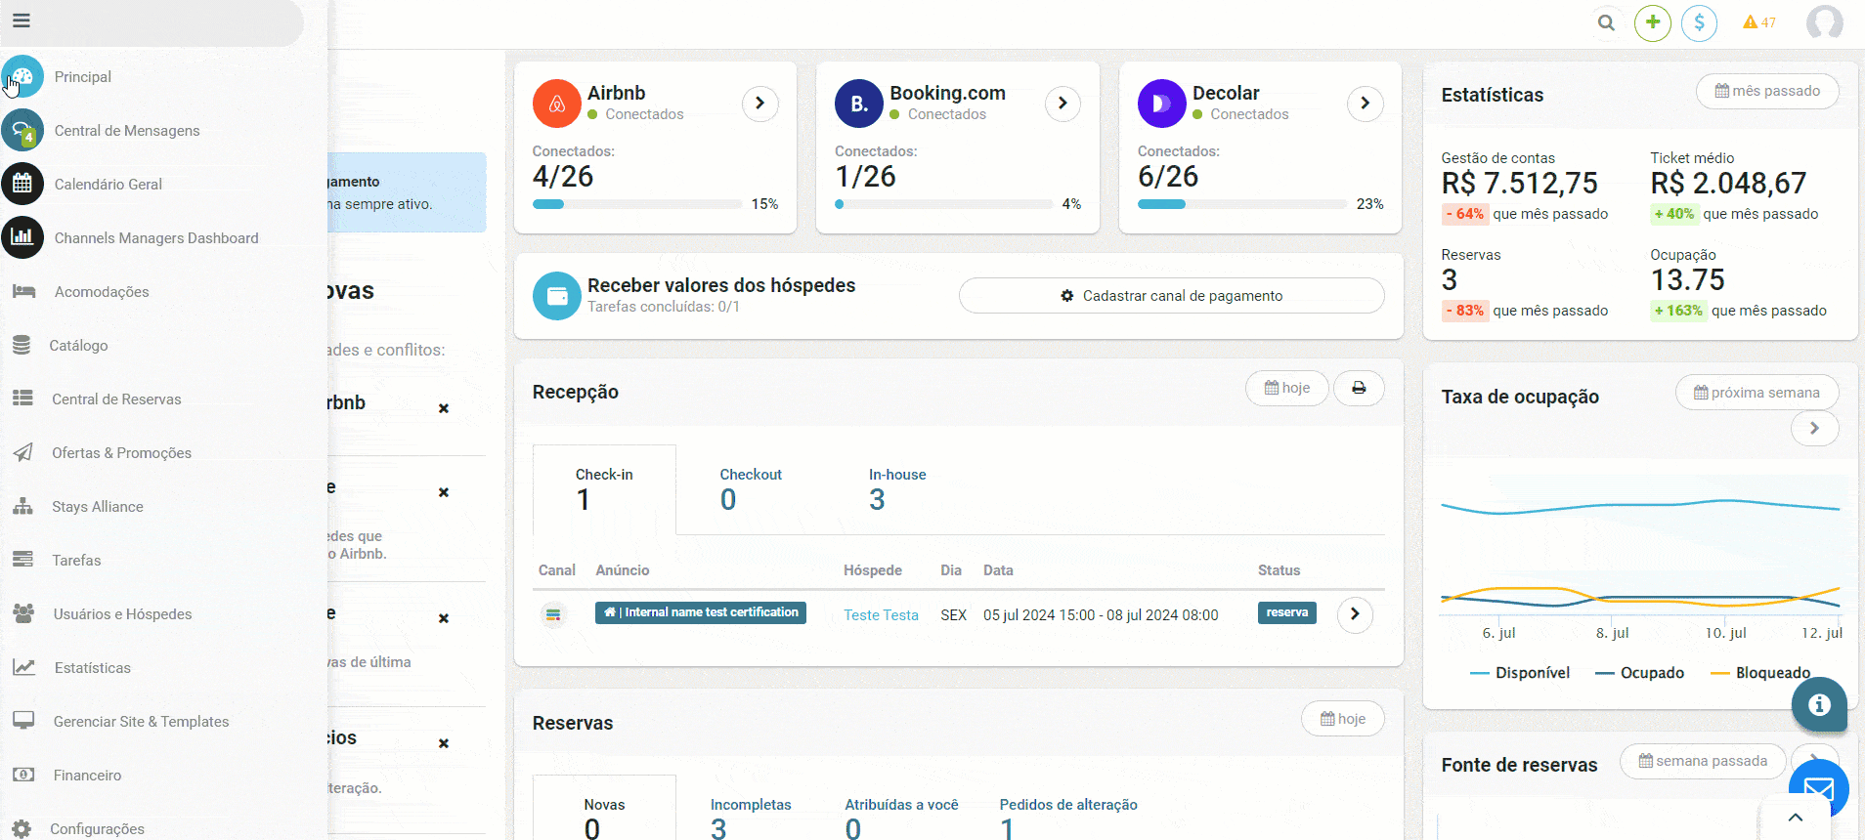
Task: Click the Decolar logo icon
Action: (1162, 104)
